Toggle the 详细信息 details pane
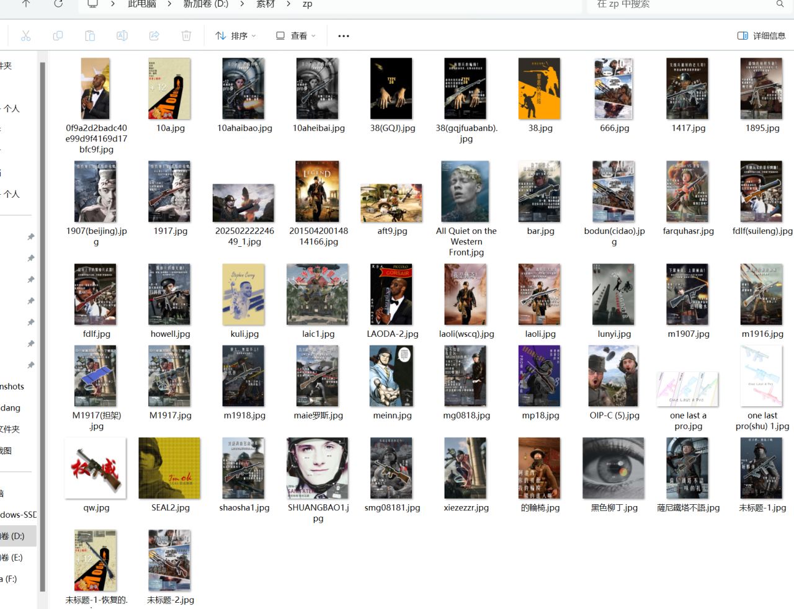Image resolution: width=794 pixels, height=609 pixels. point(761,36)
